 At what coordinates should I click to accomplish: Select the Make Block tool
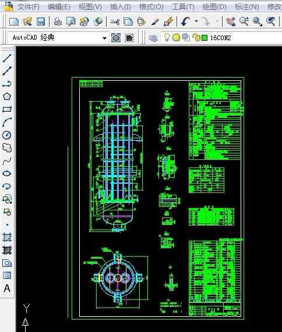coord(7,212)
